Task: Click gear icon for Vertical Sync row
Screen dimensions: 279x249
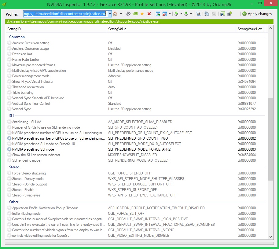Action: (x=9, y=109)
